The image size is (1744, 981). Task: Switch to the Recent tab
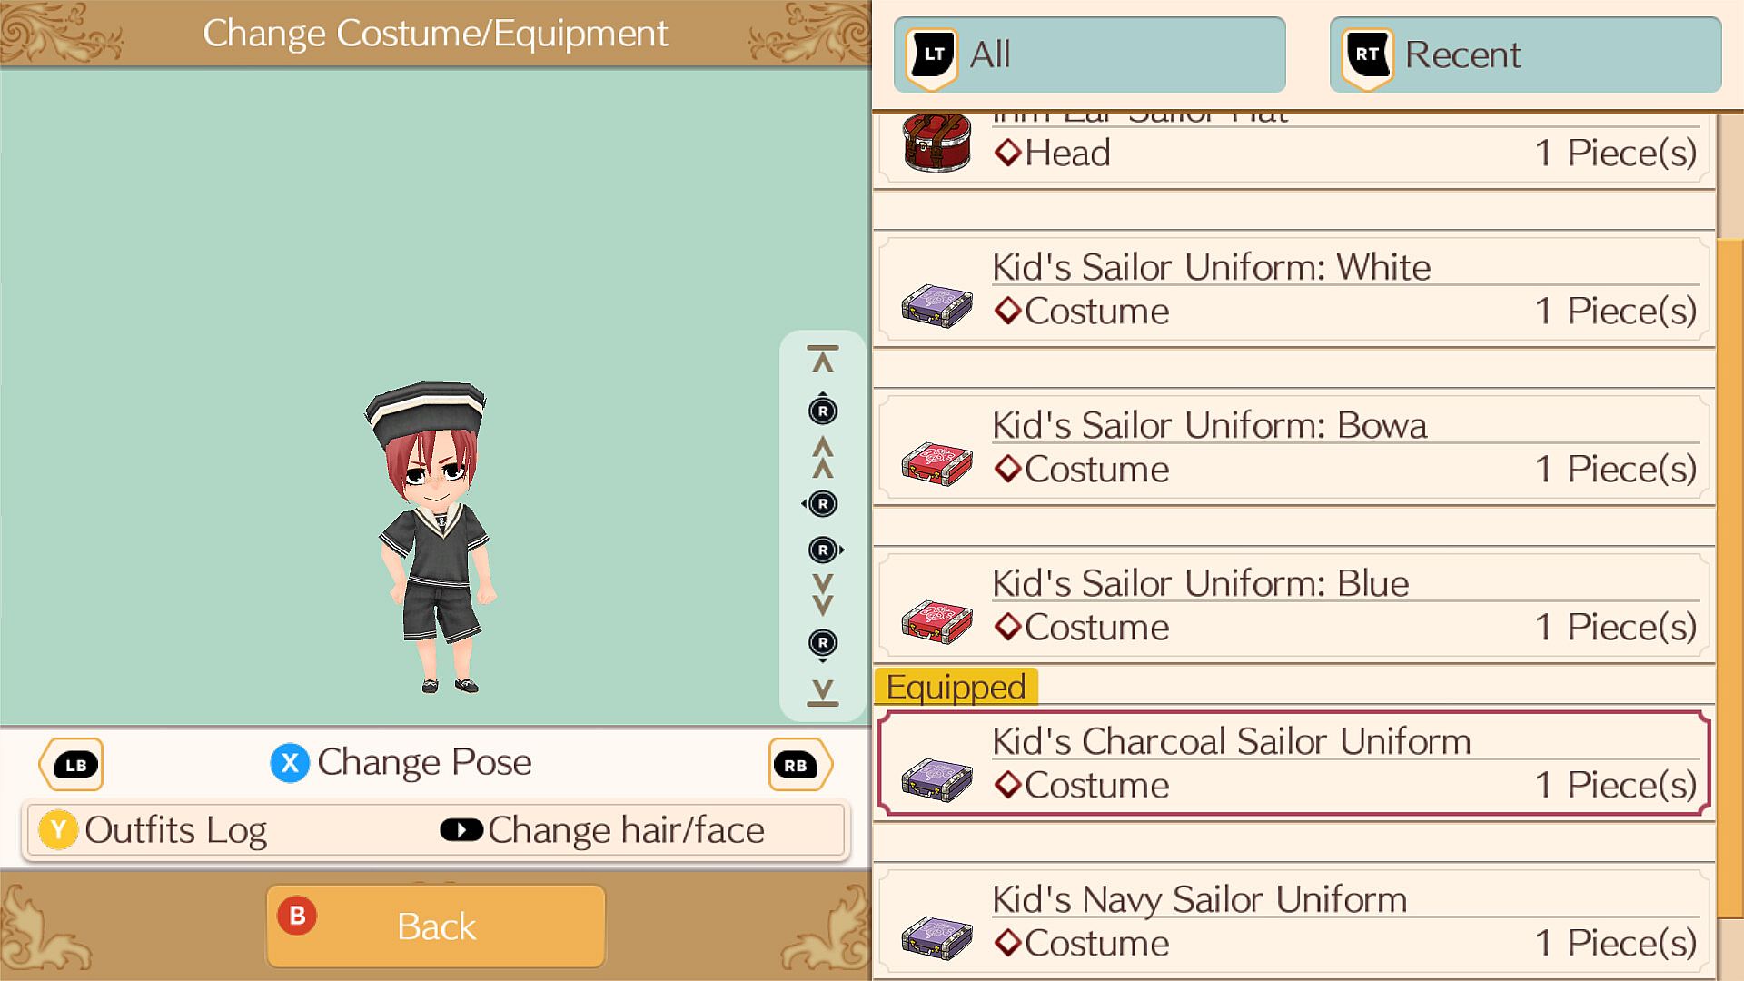tap(1525, 54)
